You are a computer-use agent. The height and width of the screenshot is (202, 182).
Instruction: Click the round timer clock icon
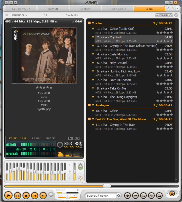click(x=60, y=145)
